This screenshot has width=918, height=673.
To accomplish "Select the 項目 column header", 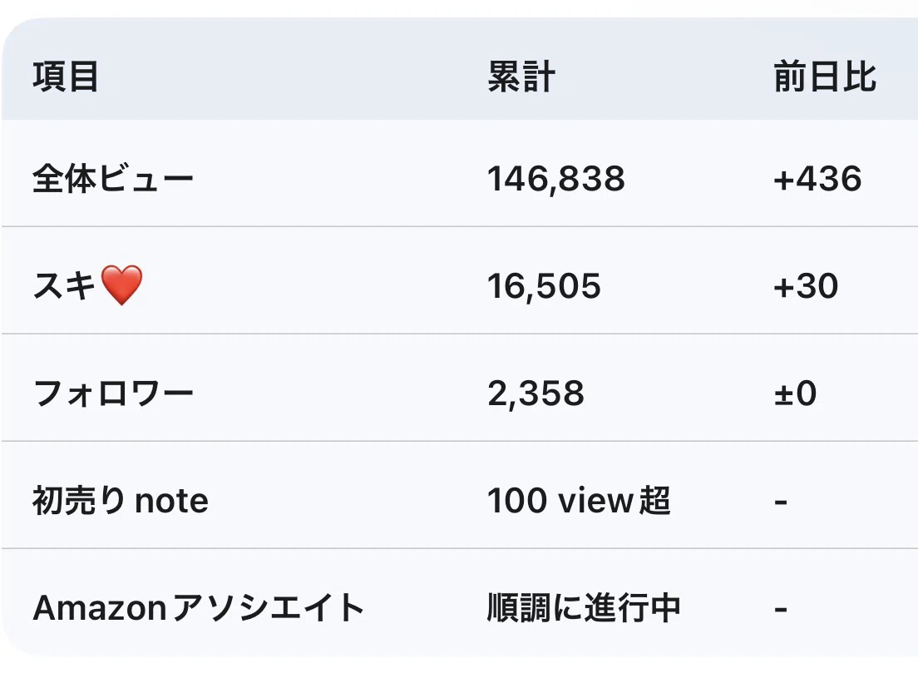I will click(66, 77).
